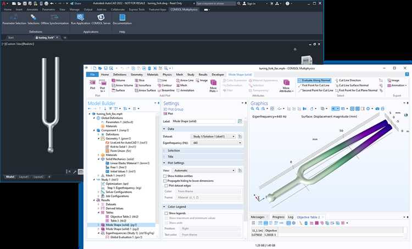Open the Start tab in AutoCAD
Viewport: 412px width, 249px height.
[11, 37]
